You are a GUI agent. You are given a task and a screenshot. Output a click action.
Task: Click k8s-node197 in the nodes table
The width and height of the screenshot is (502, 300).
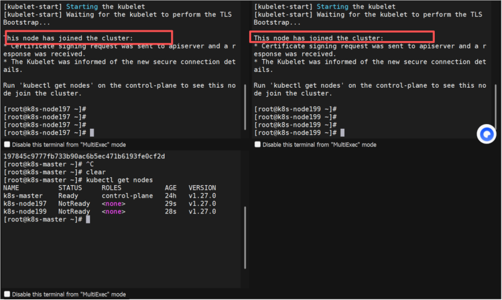[x=25, y=204]
